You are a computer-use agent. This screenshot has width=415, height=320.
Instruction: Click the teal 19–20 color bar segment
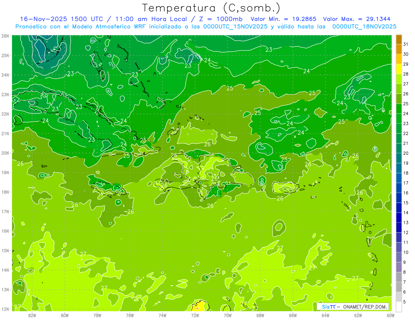coord(399,158)
